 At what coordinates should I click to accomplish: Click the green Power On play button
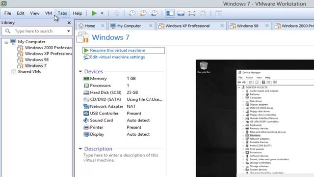coord(94,13)
